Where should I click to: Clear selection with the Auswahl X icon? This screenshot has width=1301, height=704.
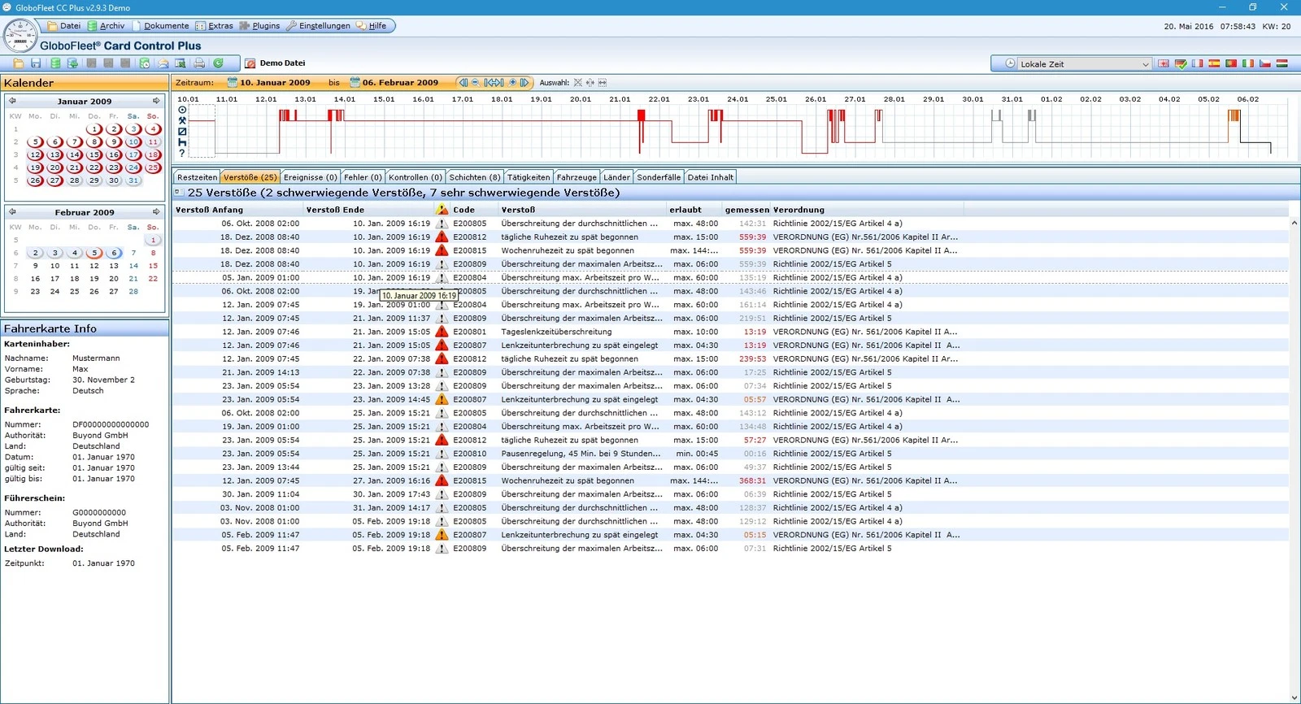(x=578, y=82)
